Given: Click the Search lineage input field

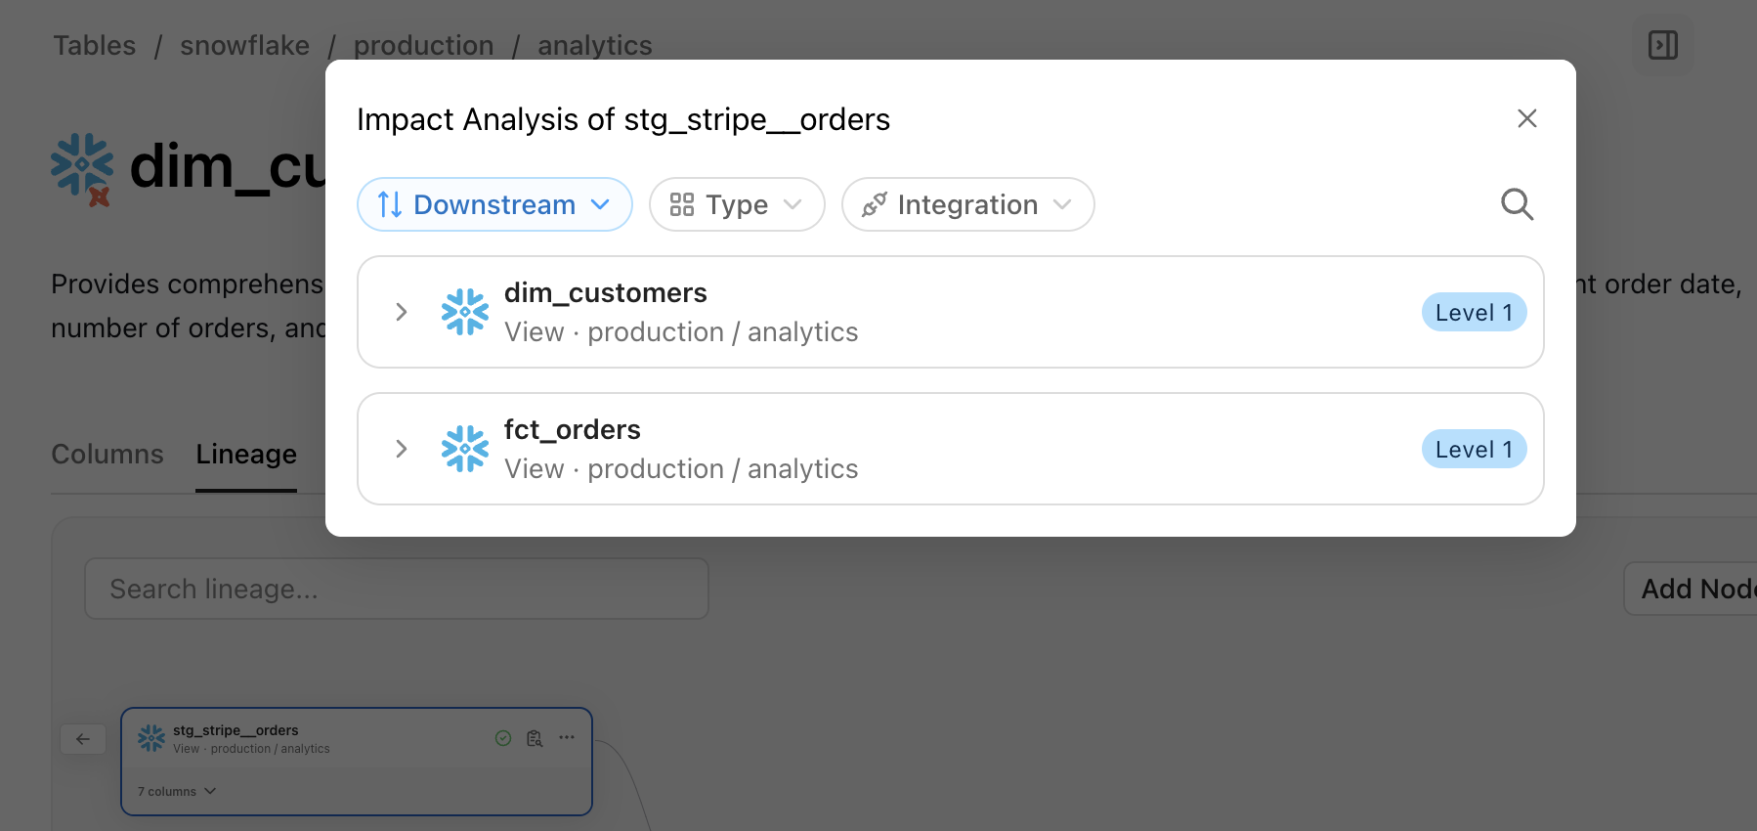Looking at the screenshot, I should (396, 589).
